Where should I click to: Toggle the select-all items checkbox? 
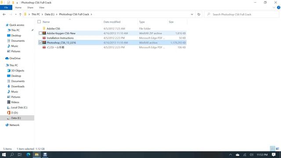pyautogui.click(x=39, y=22)
